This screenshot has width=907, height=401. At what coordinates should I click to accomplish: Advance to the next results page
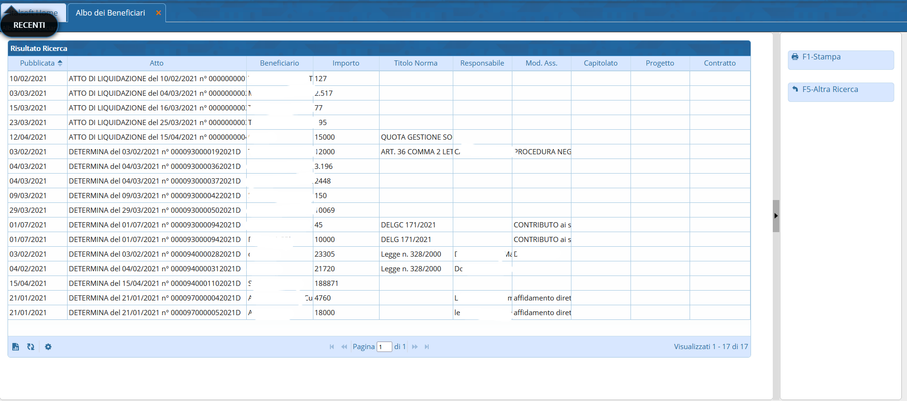[x=415, y=347]
